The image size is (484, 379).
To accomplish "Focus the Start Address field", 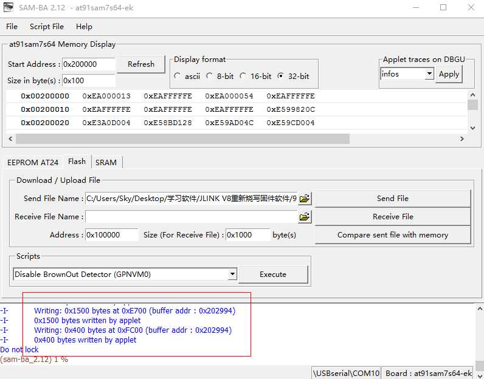I will [x=89, y=64].
